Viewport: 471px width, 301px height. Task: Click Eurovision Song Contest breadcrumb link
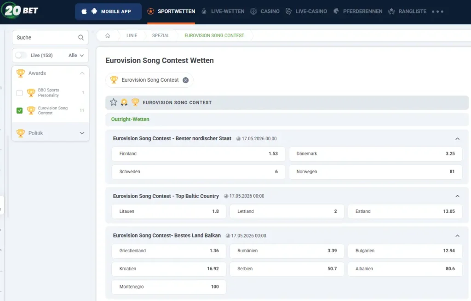click(214, 35)
